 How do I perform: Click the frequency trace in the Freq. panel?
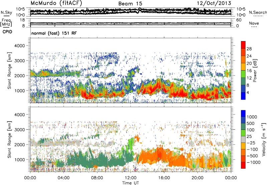coord(130,23)
